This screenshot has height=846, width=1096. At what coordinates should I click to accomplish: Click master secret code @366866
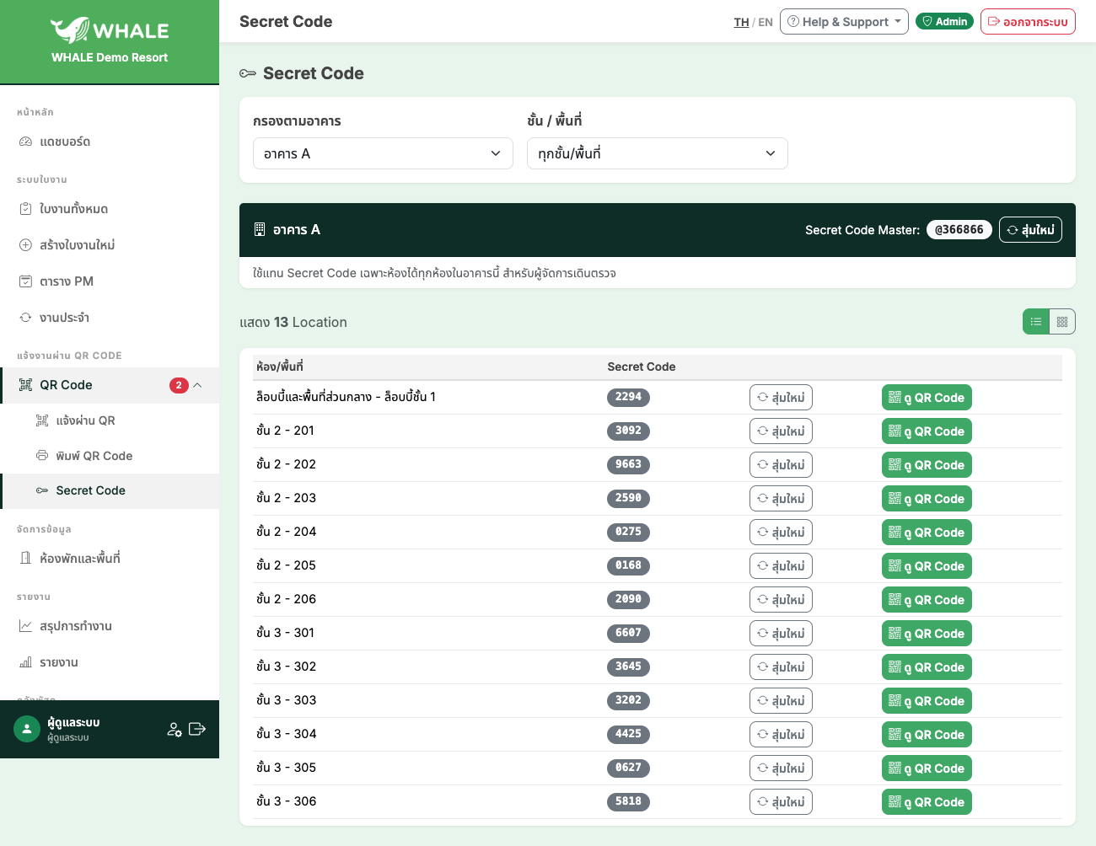pos(959,229)
